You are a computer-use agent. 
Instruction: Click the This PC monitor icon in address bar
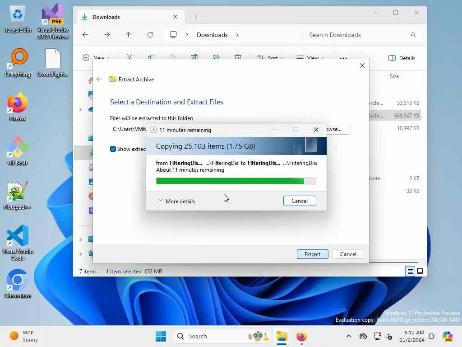point(173,34)
